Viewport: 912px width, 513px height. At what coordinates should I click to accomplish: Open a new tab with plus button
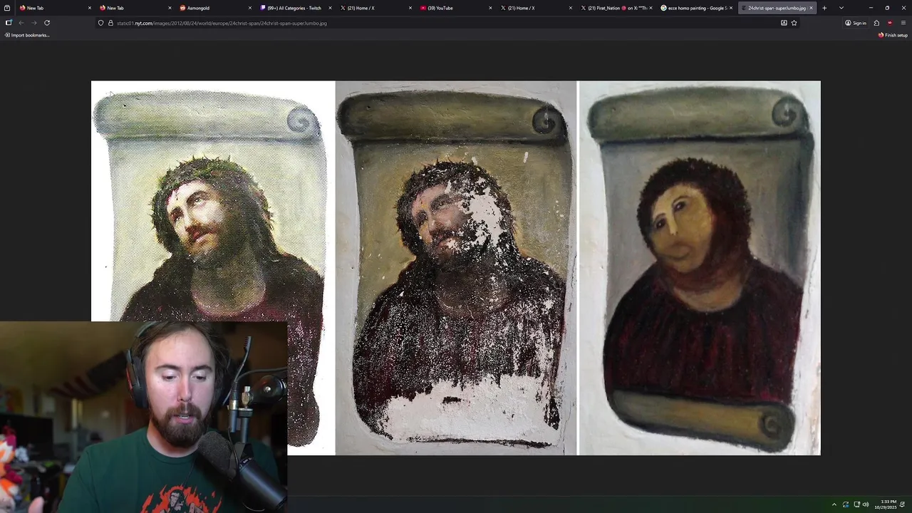tap(824, 8)
